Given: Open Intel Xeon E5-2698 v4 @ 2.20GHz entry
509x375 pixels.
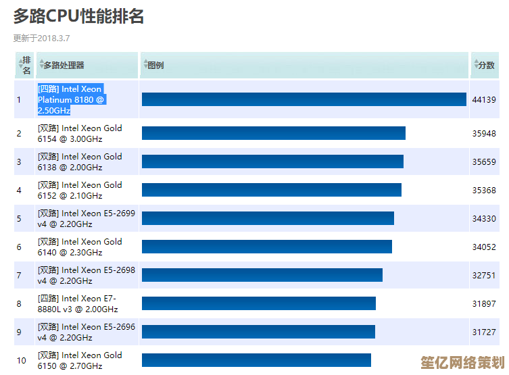Looking at the screenshot, I should [x=86, y=276].
